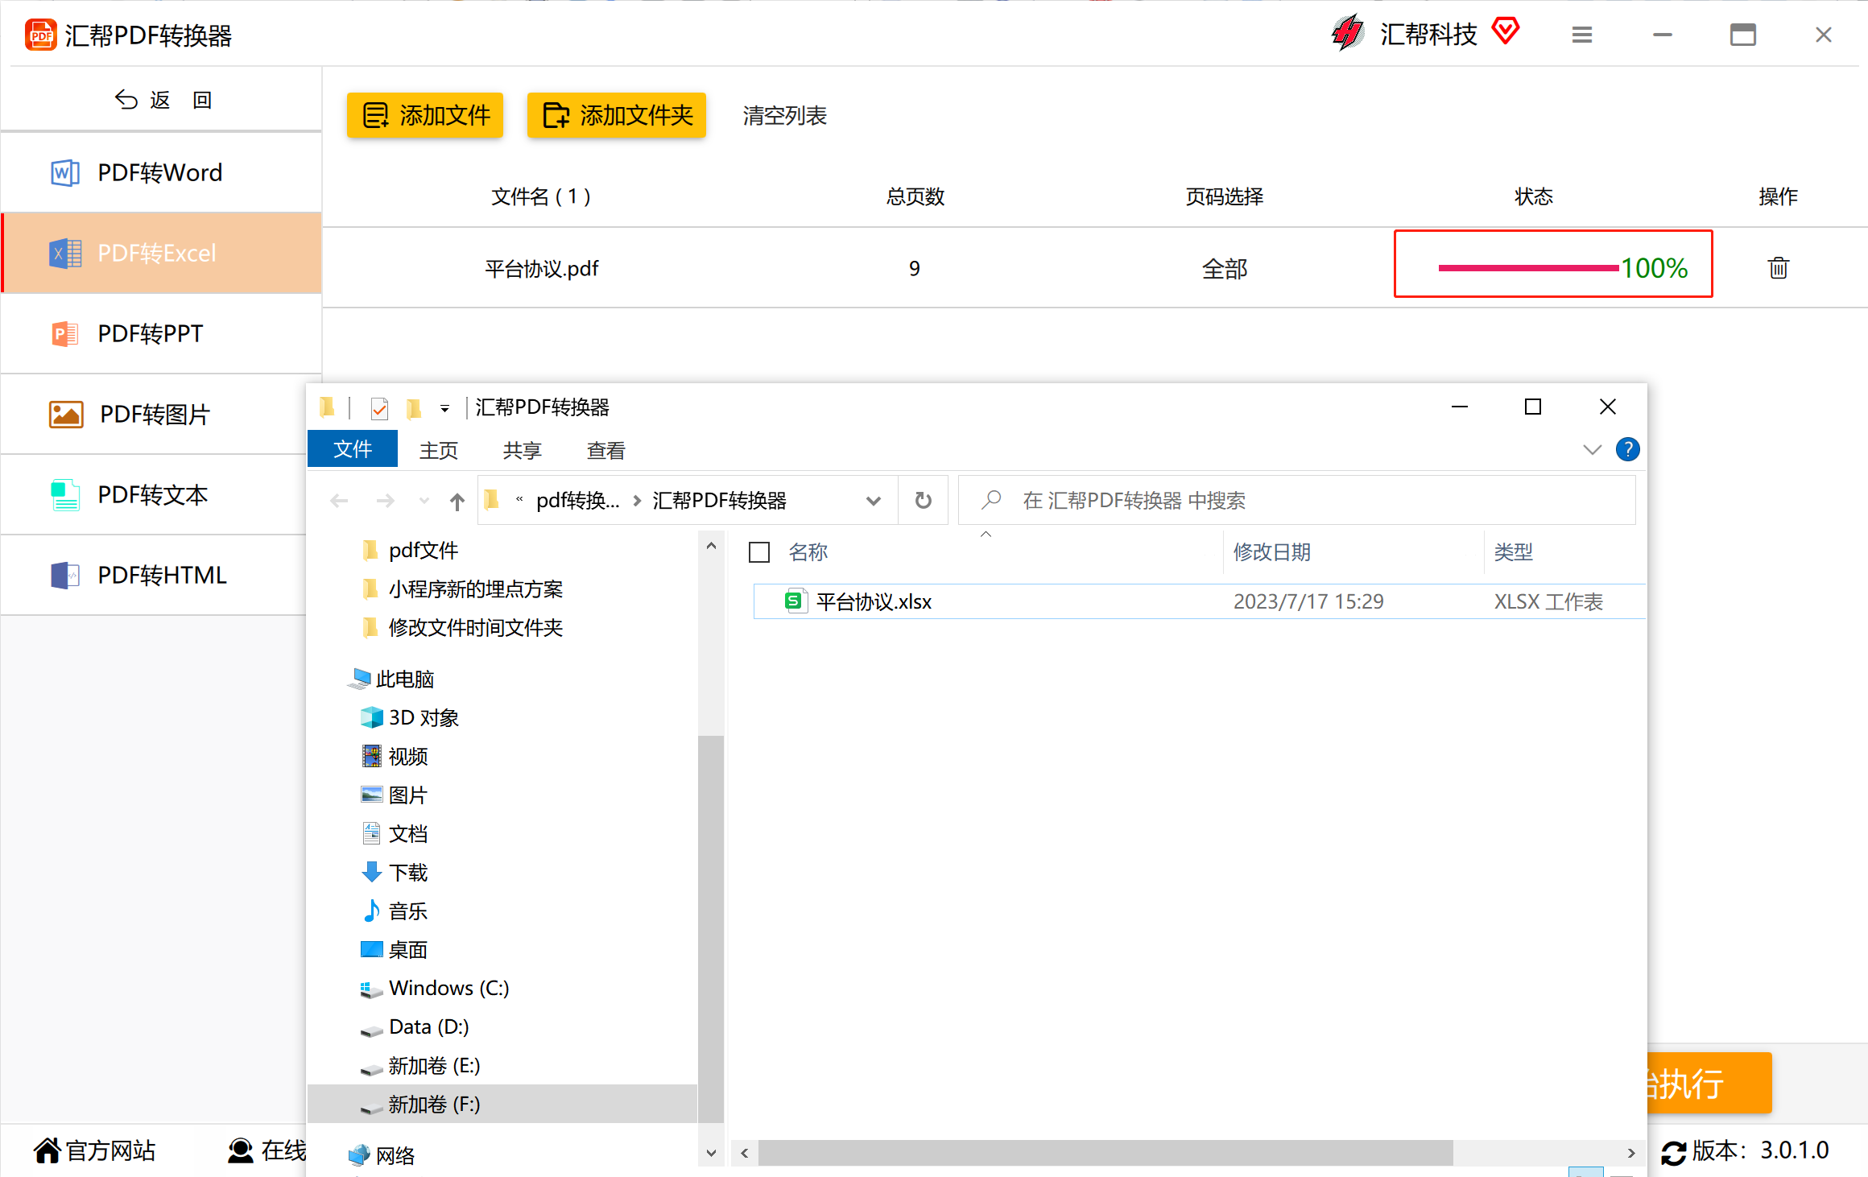
Task: Click the 汇帮PDF转换器 app logo icon
Action: pos(41,35)
